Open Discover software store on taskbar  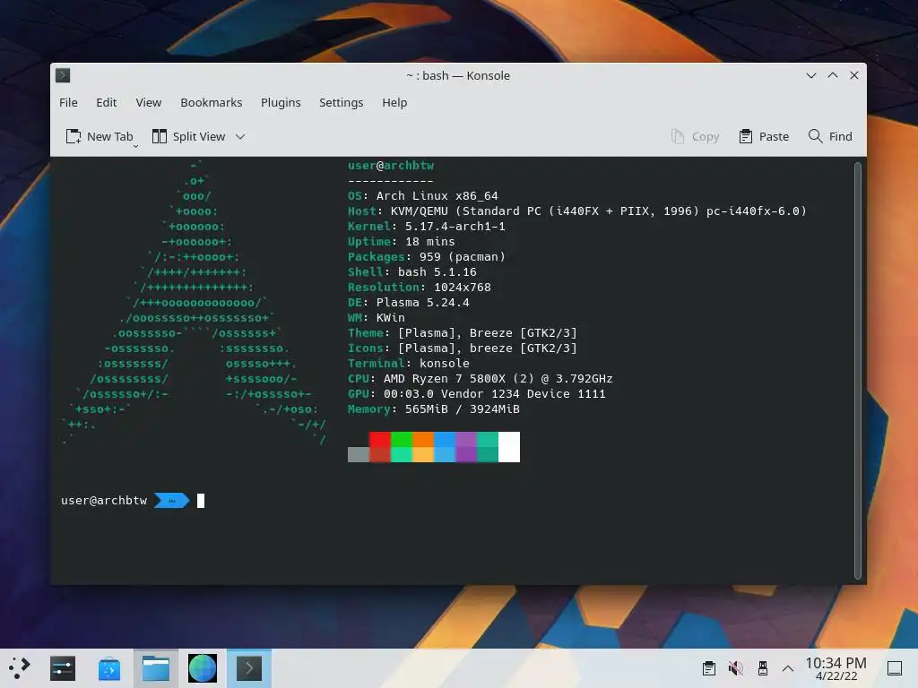coord(108,668)
